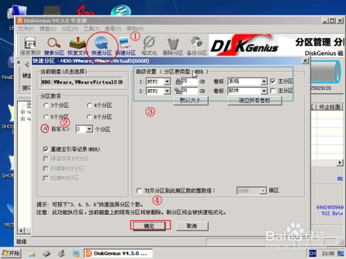The width and height of the screenshot is (346, 259).
Task: Toggle Rebuild MBR (重建主引导记录) checkbox
Action: 46,149
